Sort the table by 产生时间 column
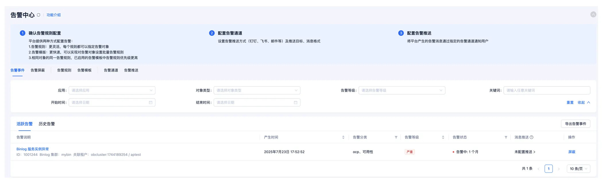 (x=343, y=137)
